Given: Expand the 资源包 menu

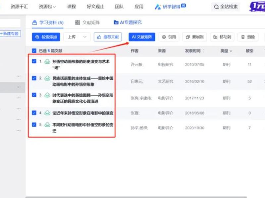Looking at the screenshot, I should click(47, 7).
